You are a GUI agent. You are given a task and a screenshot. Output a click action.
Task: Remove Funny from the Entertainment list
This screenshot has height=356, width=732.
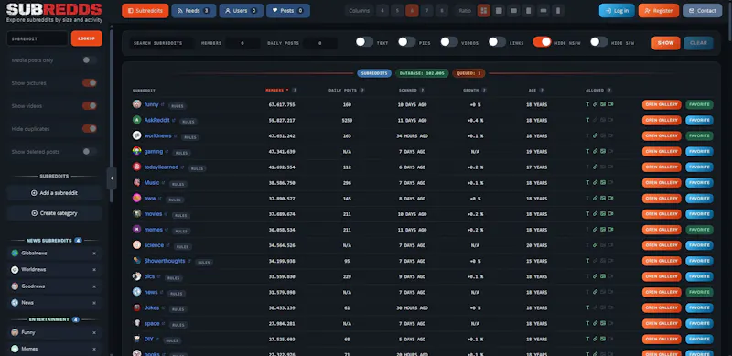(x=94, y=332)
